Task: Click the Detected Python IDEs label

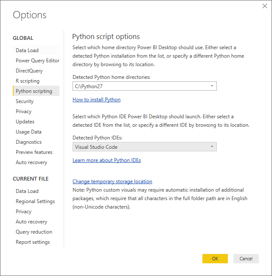Action: point(98,138)
